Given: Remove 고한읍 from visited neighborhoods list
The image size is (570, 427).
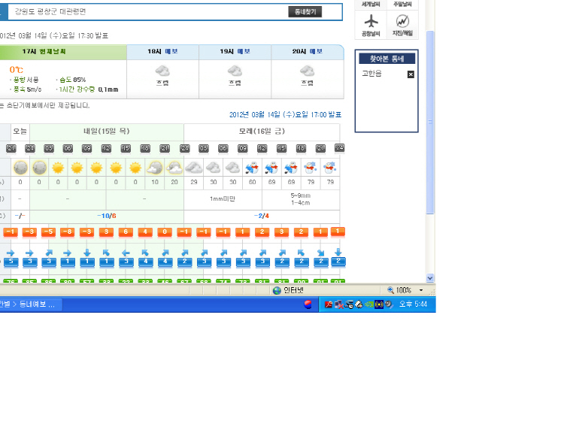Looking at the screenshot, I should [x=411, y=74].
